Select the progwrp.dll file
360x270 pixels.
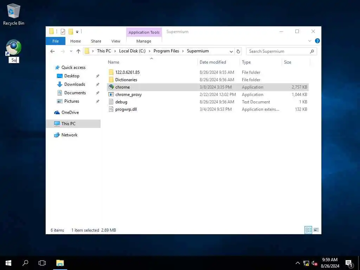(x=126, y=109)
